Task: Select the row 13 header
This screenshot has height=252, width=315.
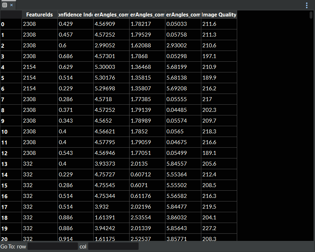Action: (11, 164)
